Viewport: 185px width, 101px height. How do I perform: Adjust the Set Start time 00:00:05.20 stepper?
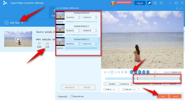131,84
